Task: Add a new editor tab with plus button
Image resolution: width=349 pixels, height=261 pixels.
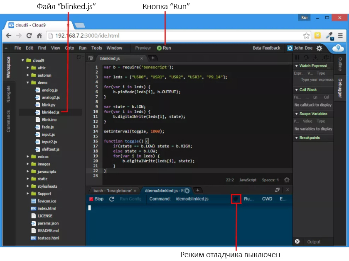Action: click(x=153, y=58)
